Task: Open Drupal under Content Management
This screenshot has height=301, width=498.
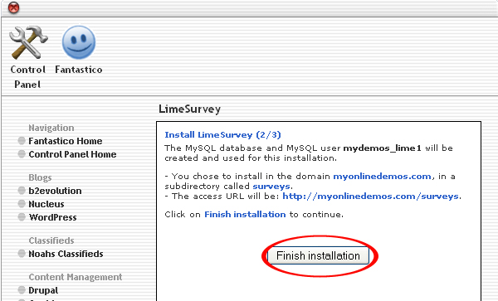Action: pyautogui.click(x=43, y=290)
